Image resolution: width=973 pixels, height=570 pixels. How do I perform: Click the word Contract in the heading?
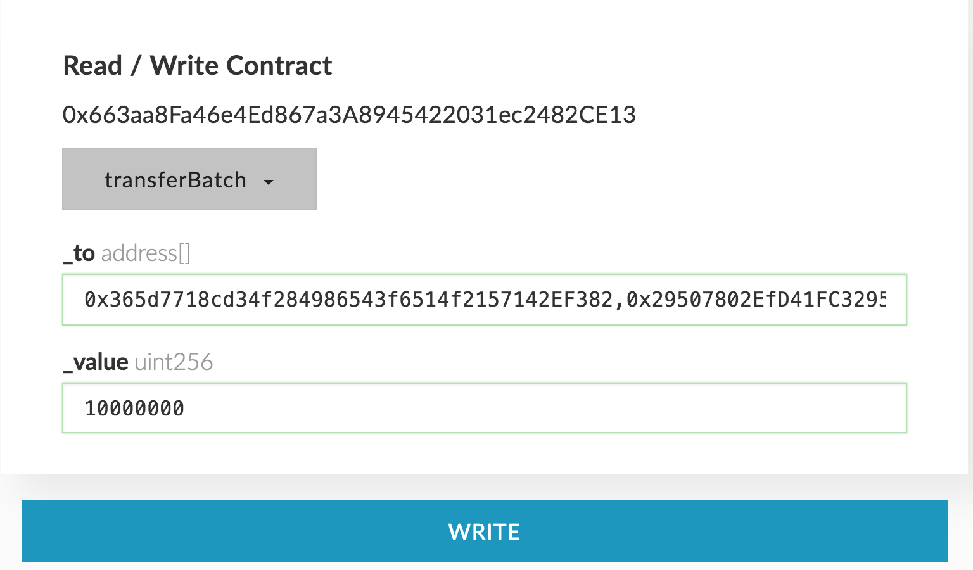pos(279,66)
